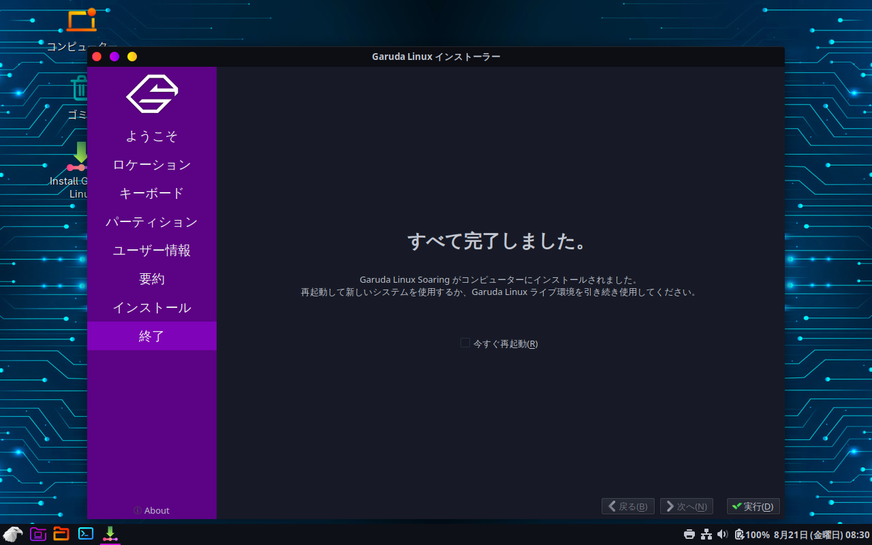
Task: Click the 実行(D) done button
Action: (x=753, y=506)
